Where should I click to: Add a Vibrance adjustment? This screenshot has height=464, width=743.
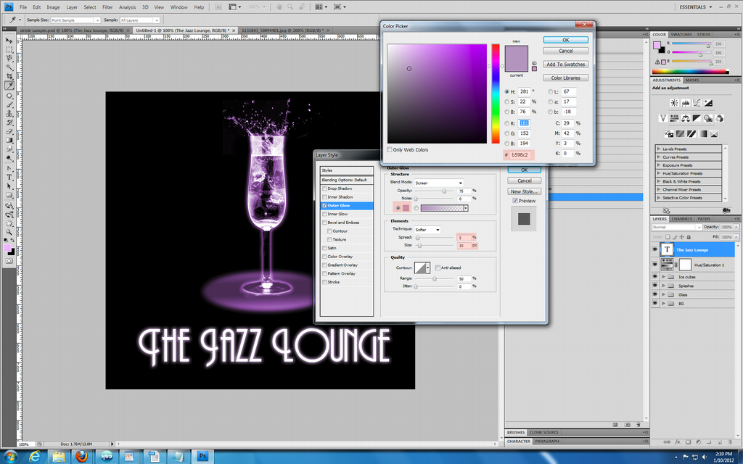663,118
